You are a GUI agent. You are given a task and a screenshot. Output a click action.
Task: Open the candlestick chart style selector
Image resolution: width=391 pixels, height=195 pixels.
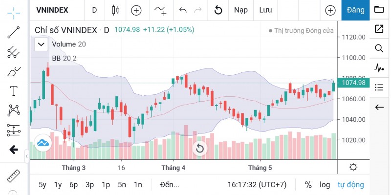[x=115, y=10]
